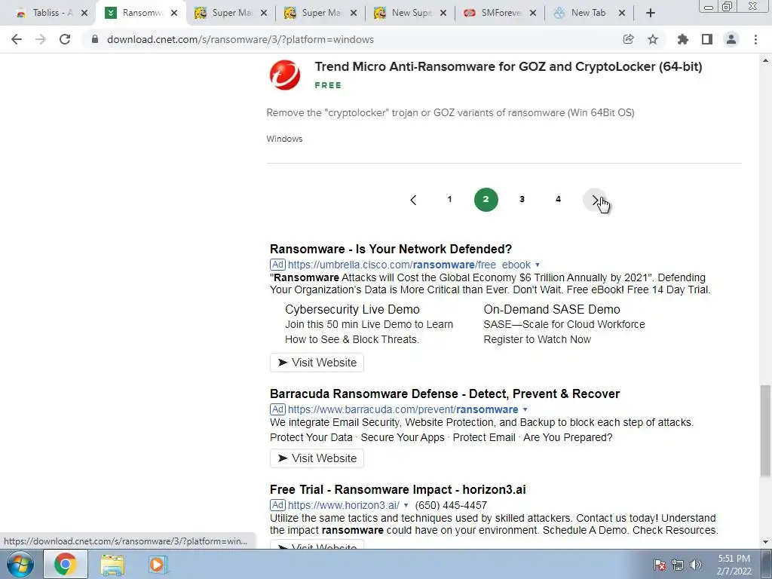Open the Extensions puzzle icon
Screen dimensions: 772x579
pyautogui.click(x=683, y=39)
